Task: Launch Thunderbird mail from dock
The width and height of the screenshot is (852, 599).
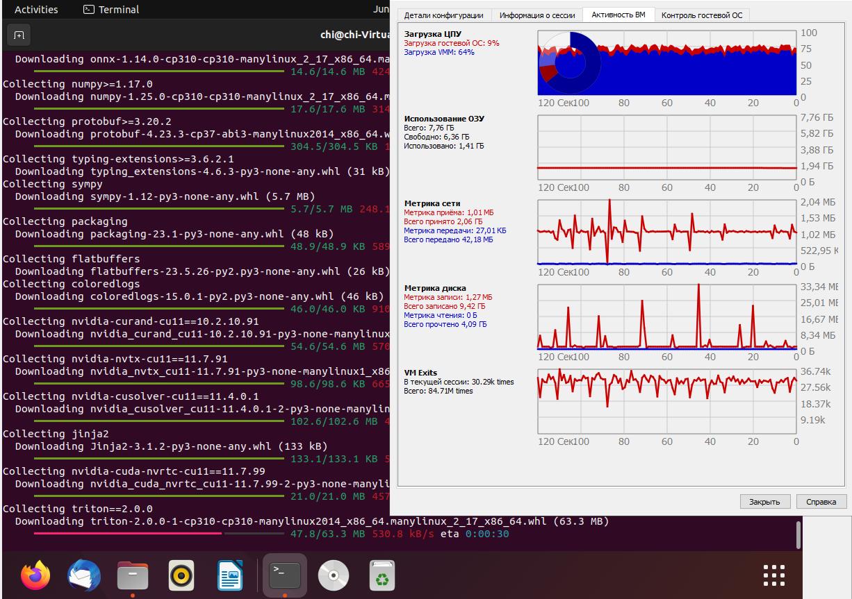Action: (x=84, y=575)
